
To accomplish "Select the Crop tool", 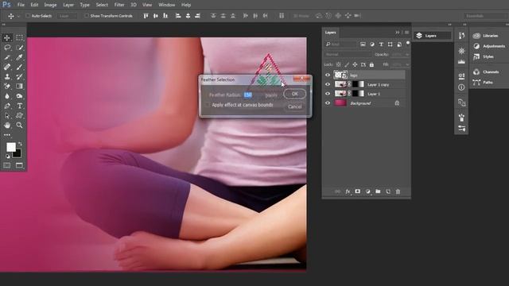I will click(7, 57).
